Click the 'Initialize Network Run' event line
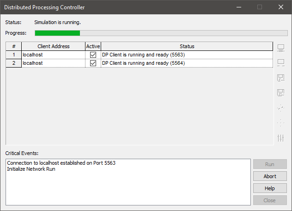This screenshot has height=211, width=292. point(31,169)
